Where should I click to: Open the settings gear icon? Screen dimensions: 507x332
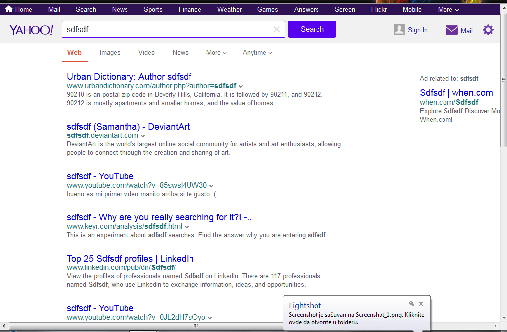[x=488, y=30]
